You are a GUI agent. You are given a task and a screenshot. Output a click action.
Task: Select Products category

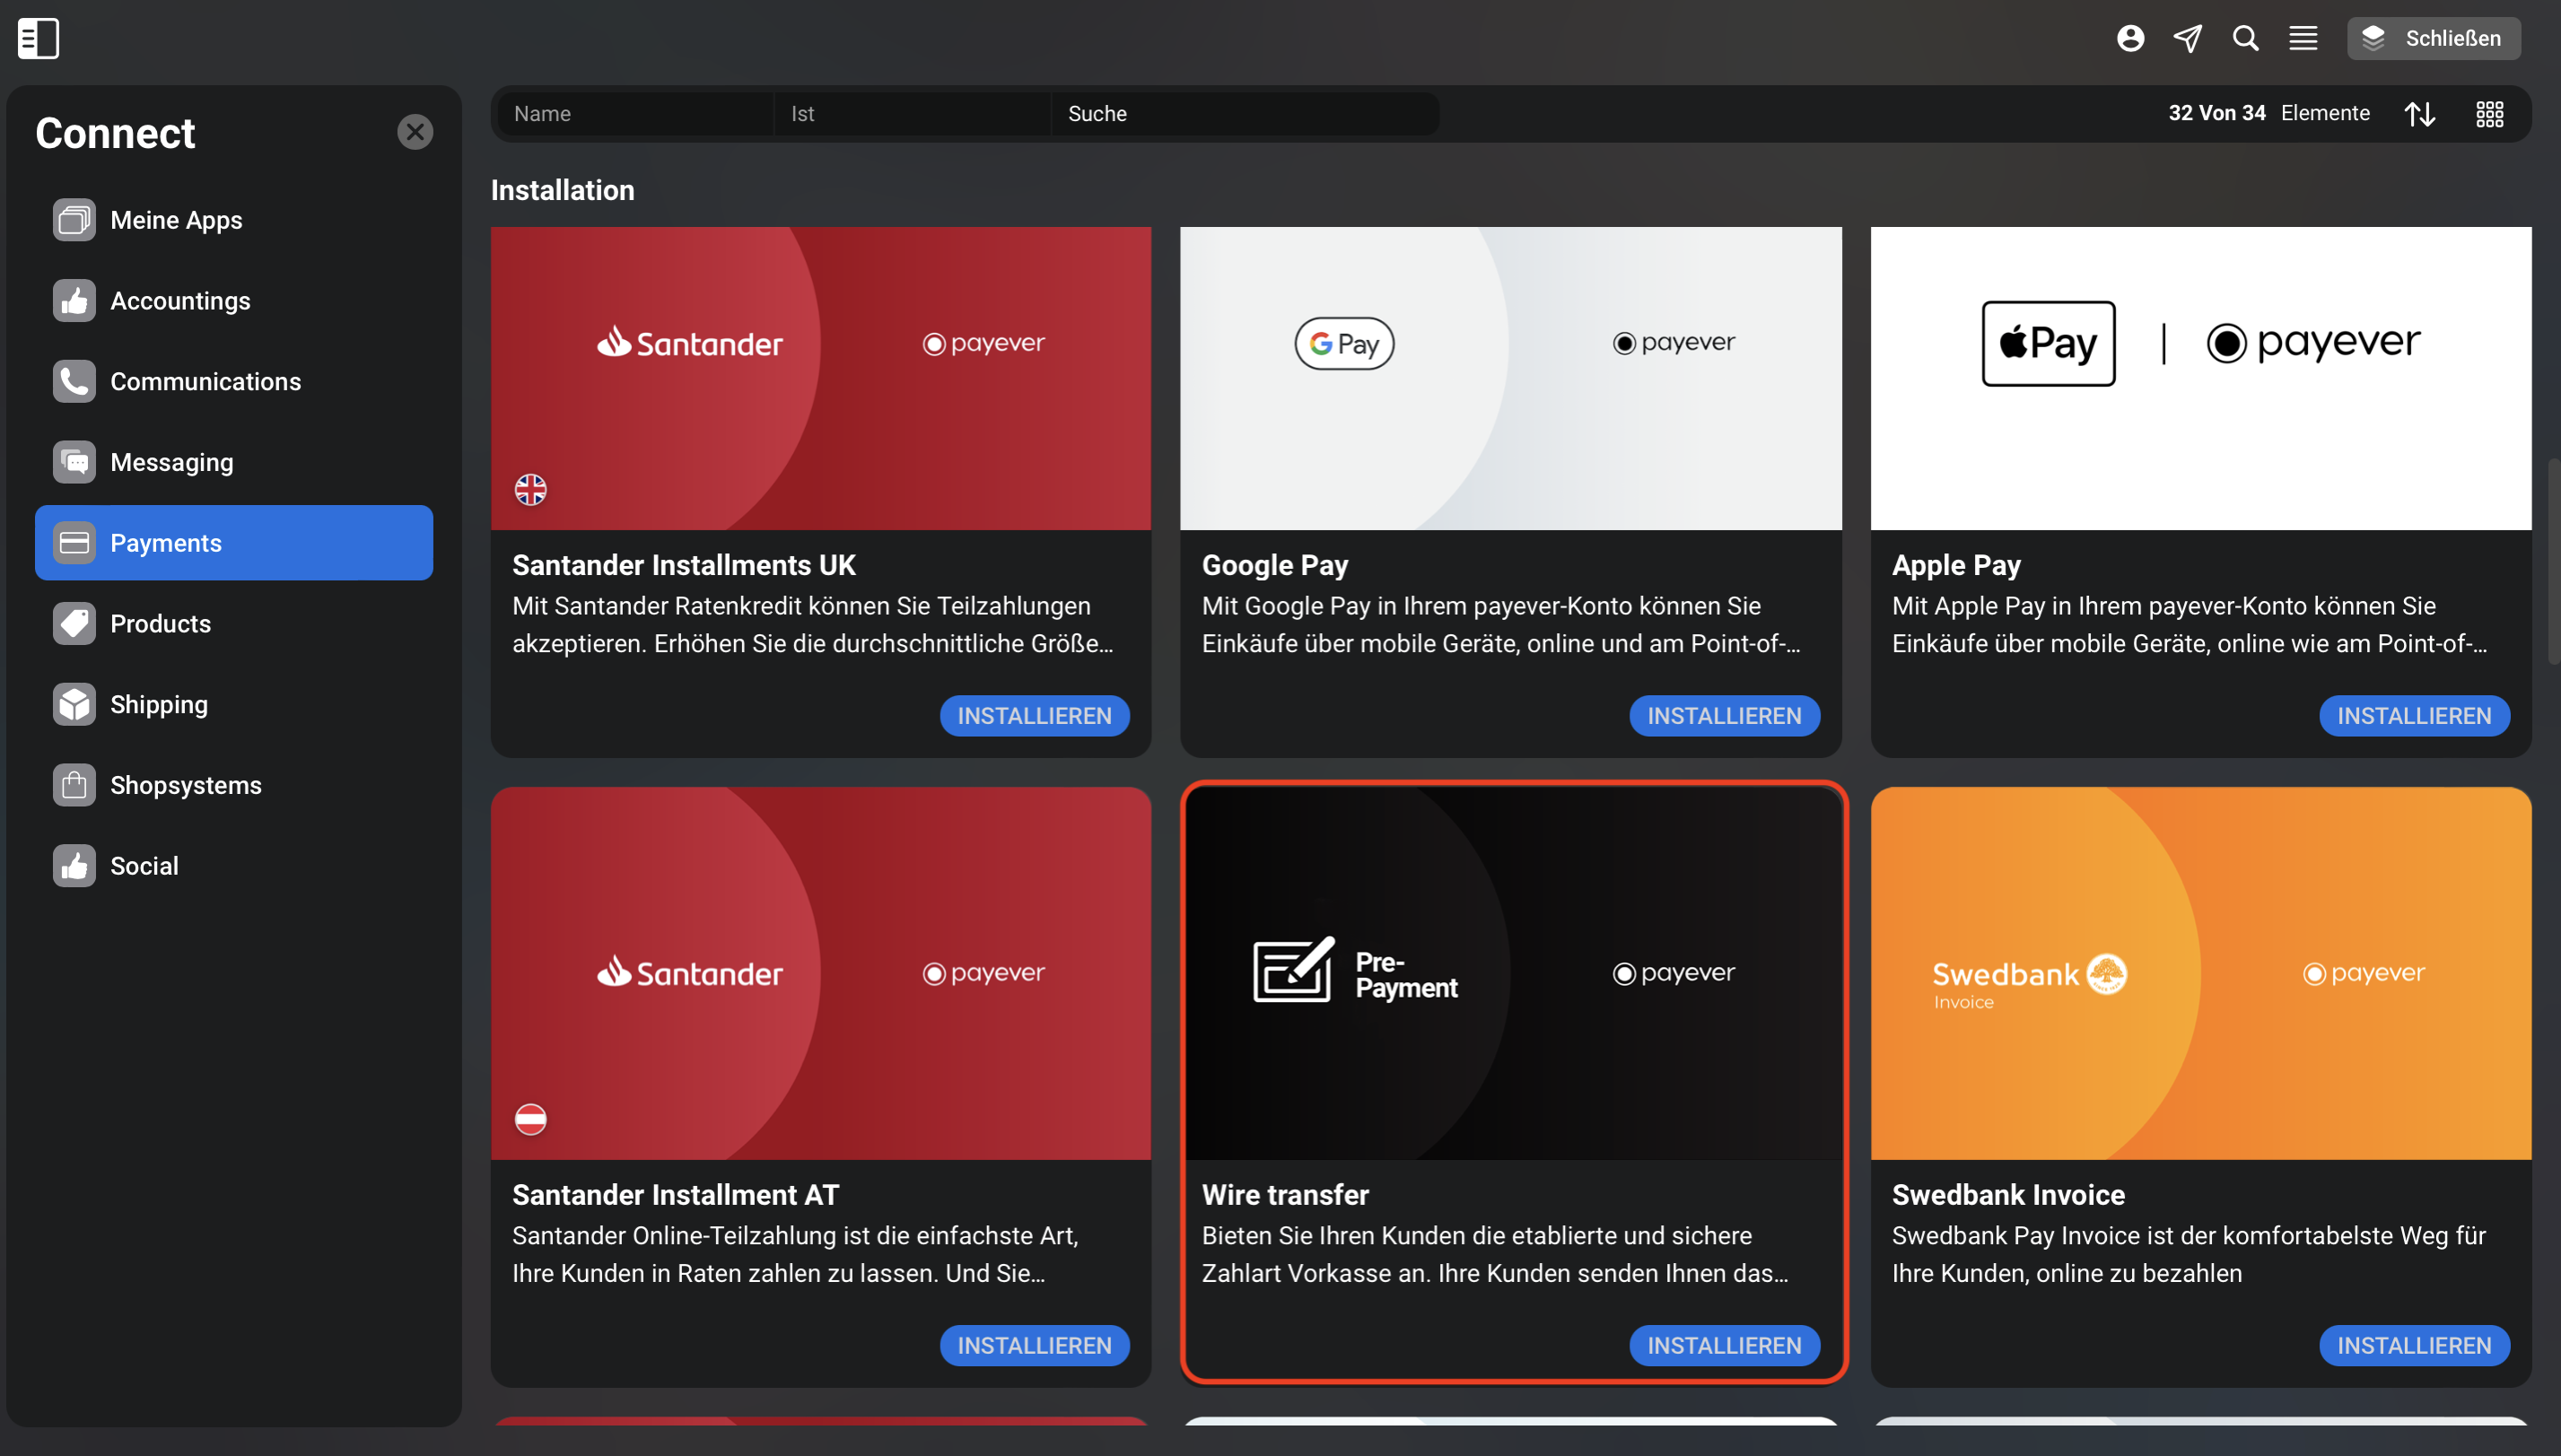pyautogui.click(x=234, y=624)
